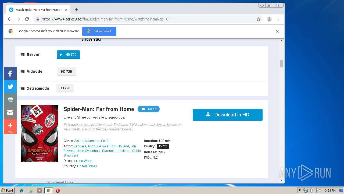Image resolution: width=344 pixels, height=194 pixels.
Task: Open Chrome profile avatar
Action: tap(269, 19)
